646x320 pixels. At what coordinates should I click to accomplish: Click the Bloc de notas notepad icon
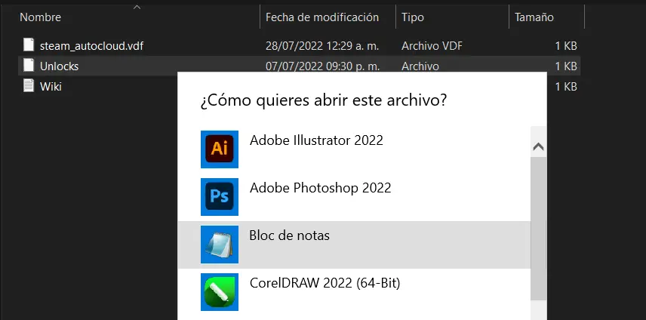[x=219, y=245]
